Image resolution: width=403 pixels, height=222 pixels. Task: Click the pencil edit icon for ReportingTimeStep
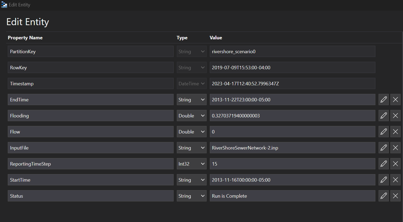384,164
